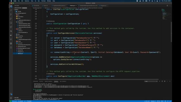Click the CRLF line ending status item
Image resolution: width=181 pixels, height=102 pixels.
(x=162, y=101)
